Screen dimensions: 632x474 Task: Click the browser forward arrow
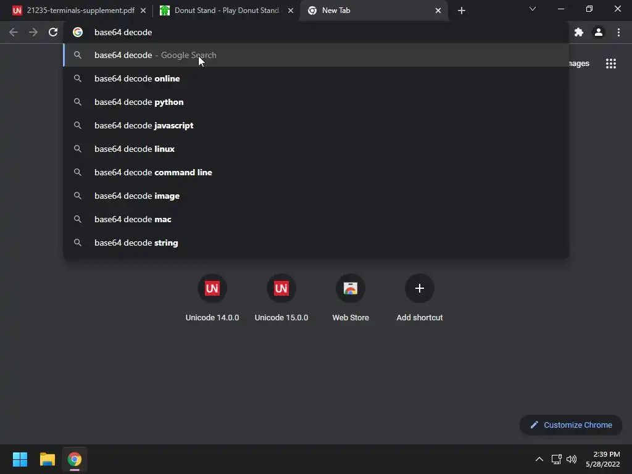pyautogui.click(x=33, y=32)
